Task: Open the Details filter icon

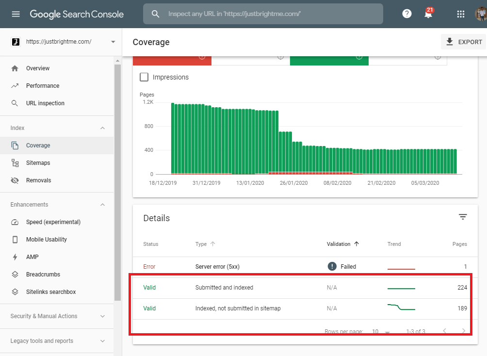Action: click(463, 217)
